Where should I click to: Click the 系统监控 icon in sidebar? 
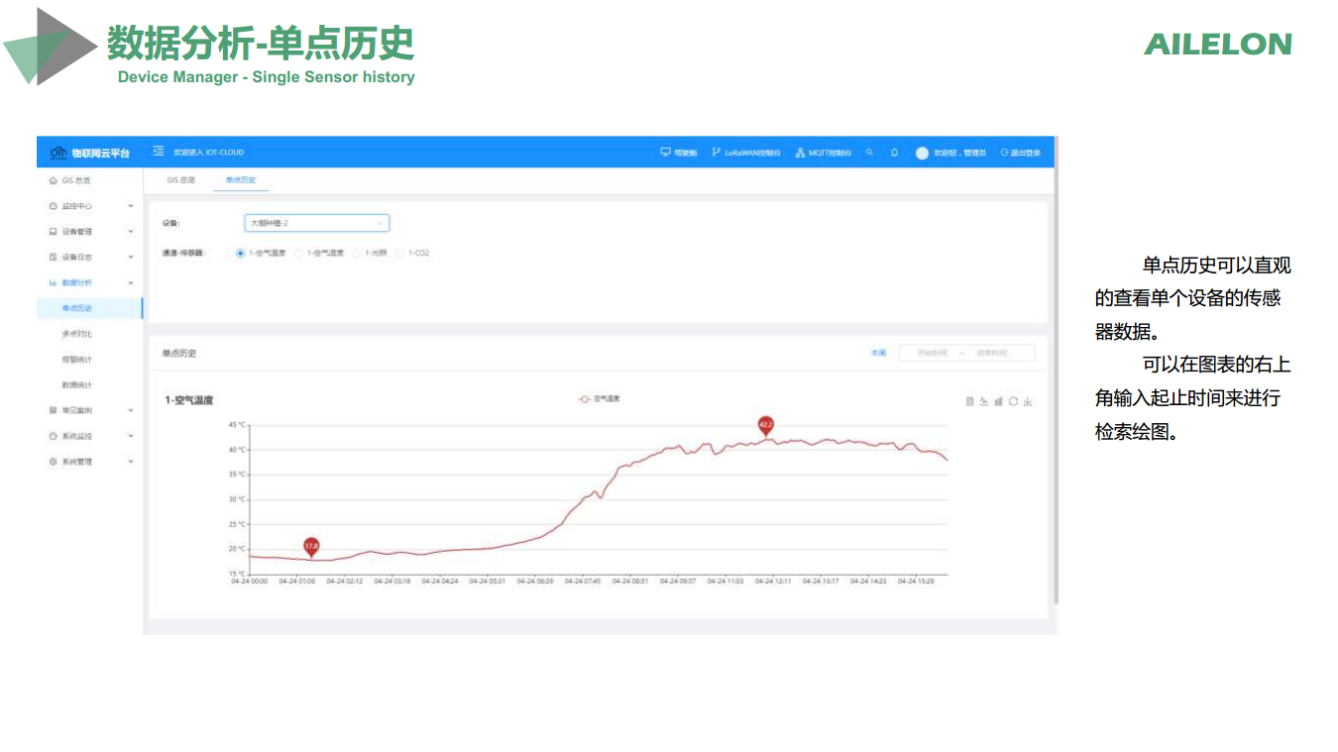[53, 436]
